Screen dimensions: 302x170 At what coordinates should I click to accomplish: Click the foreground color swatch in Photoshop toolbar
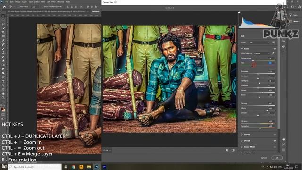click(2, 109)
